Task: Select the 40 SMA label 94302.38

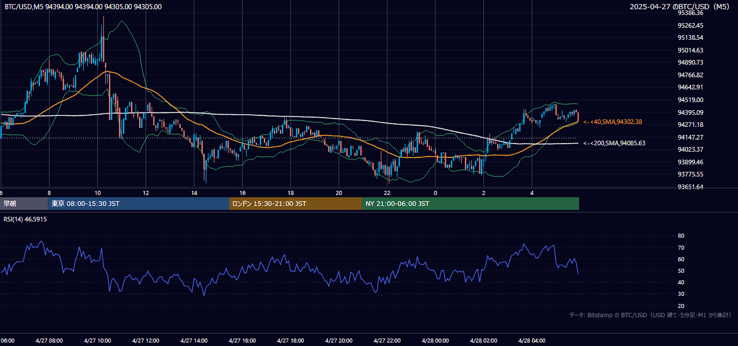Action: (613, 122)
